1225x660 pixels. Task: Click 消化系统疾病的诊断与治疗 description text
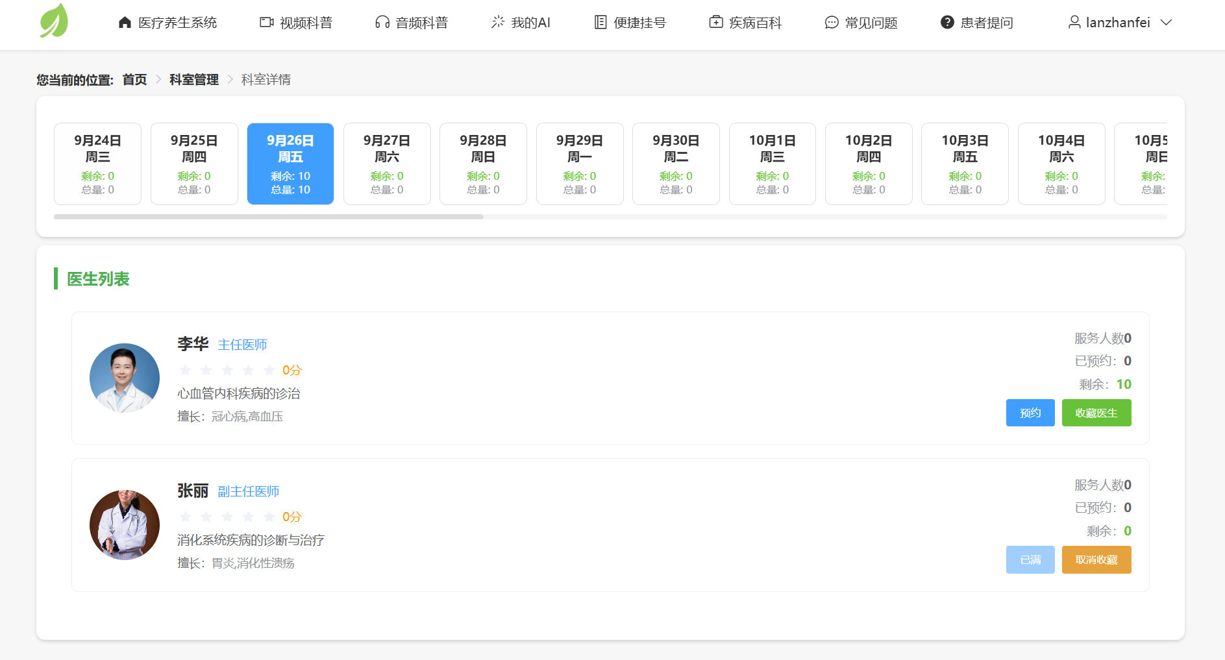pos(251,540)
